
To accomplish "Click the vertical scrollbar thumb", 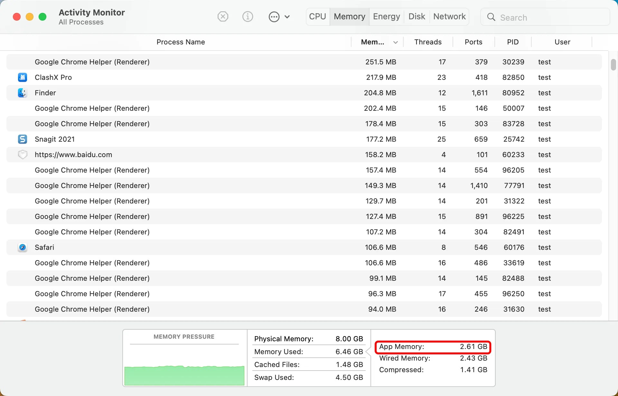I will (613, 64).
